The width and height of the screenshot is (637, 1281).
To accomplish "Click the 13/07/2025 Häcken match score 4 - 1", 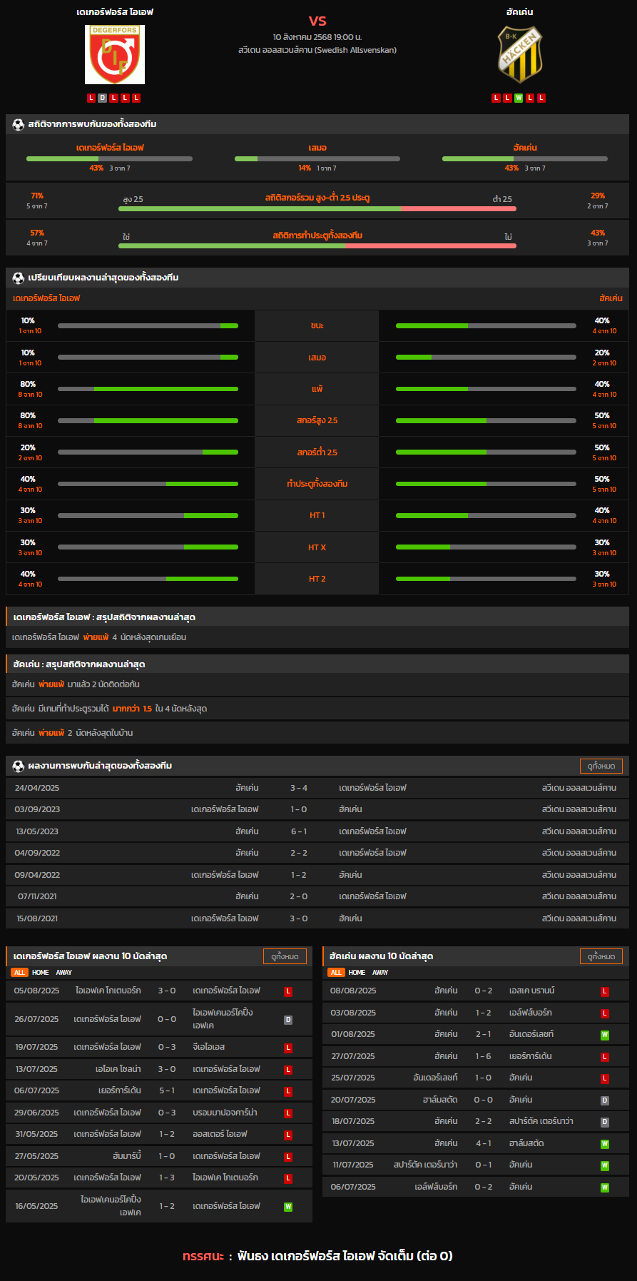I will pos(484,1143).
